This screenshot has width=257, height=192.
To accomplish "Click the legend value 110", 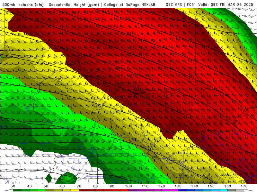I will 145,186.
